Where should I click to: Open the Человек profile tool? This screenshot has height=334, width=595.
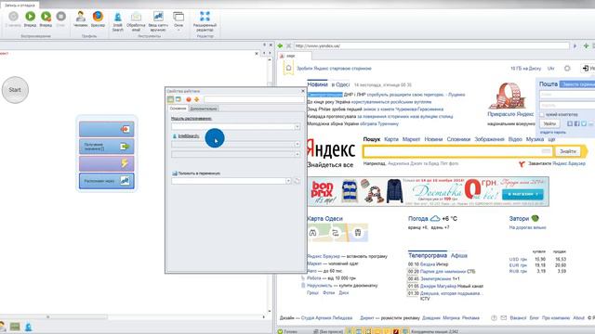tap(81, 19)
